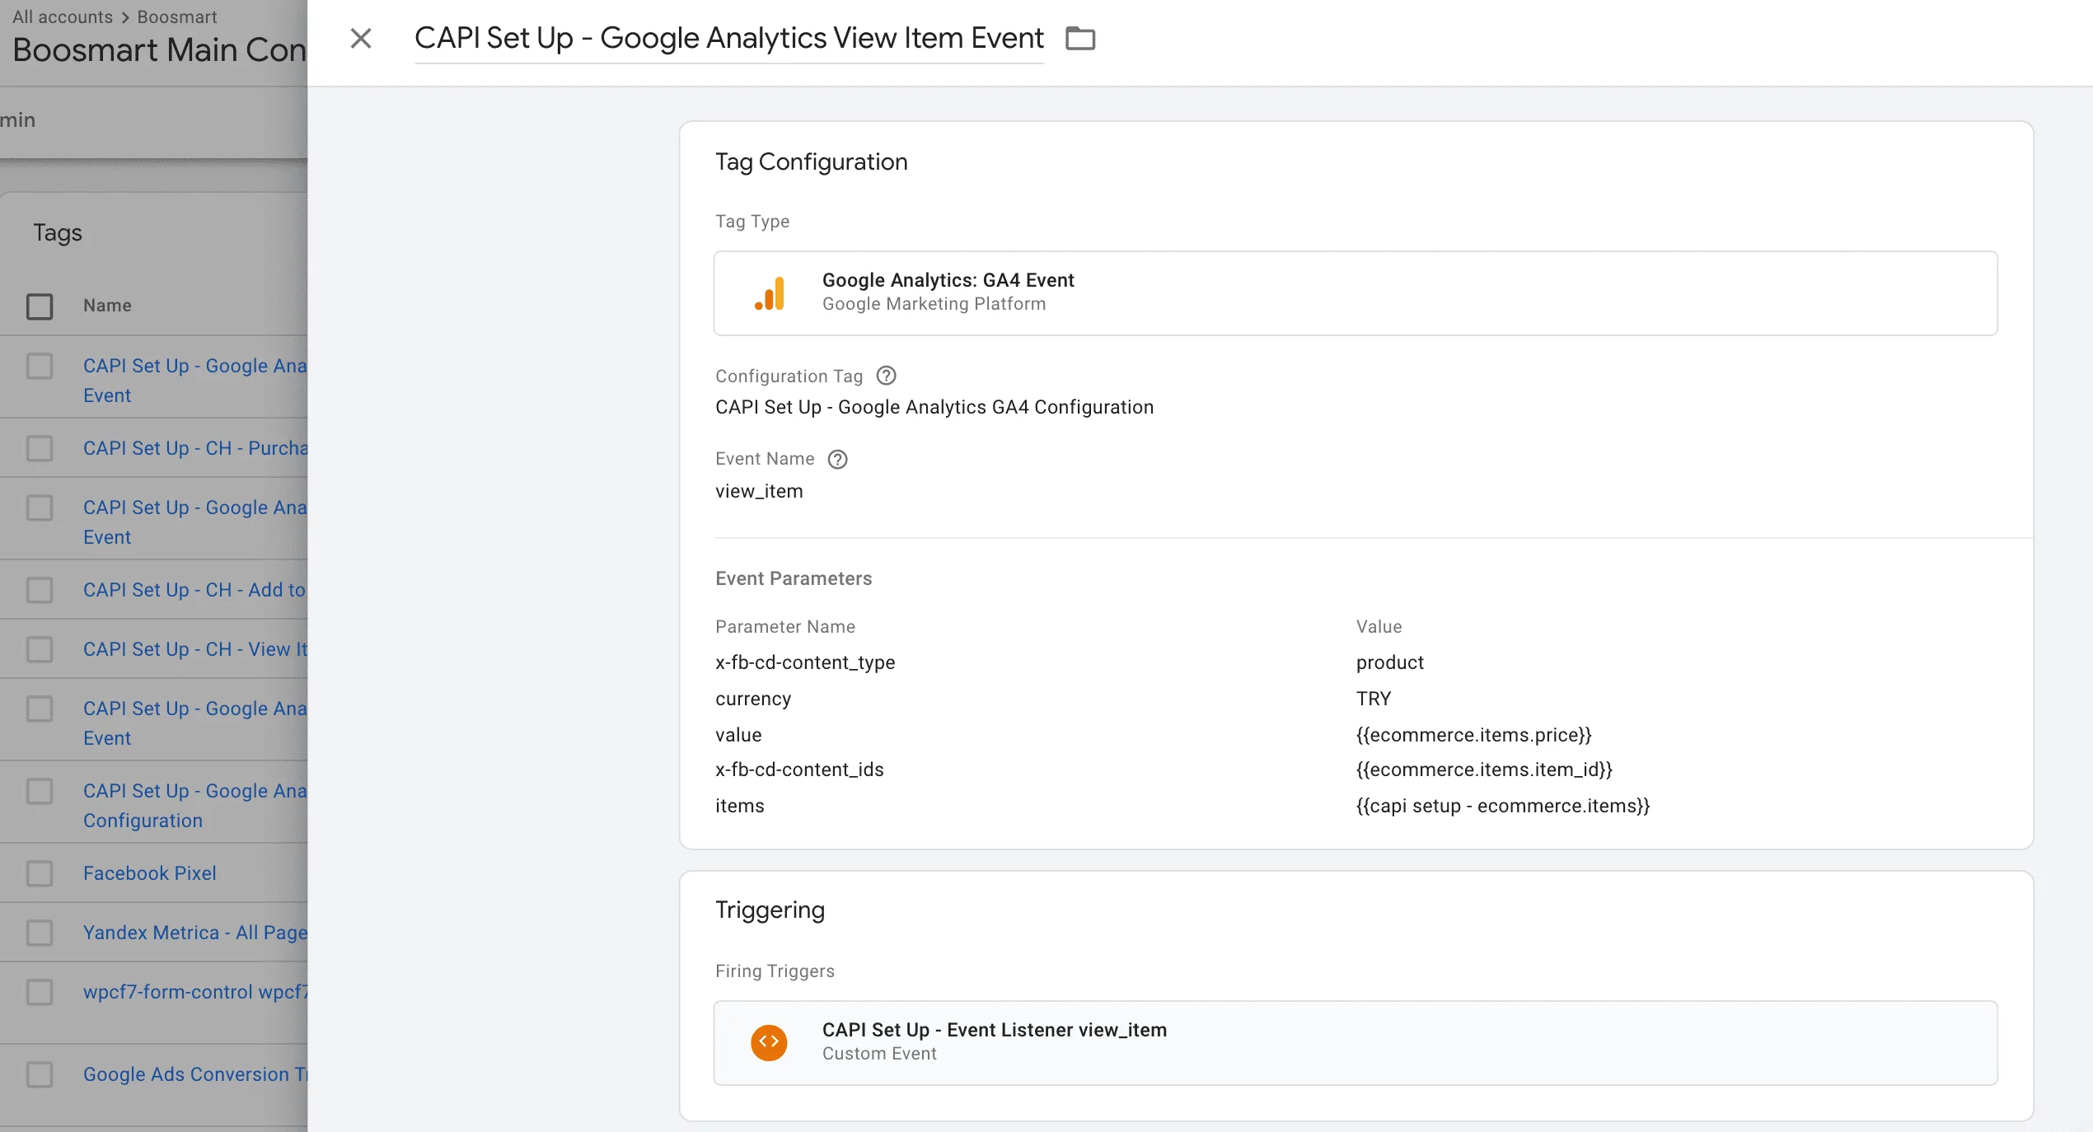Close the tag editor panel
Screen dimensions: 2093x1132
[x=361, y=38]
